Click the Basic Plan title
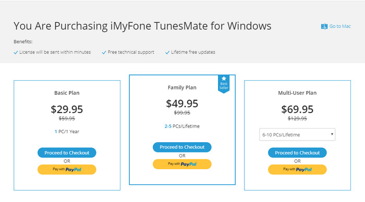The image size is (365, 202). point(67,93)
